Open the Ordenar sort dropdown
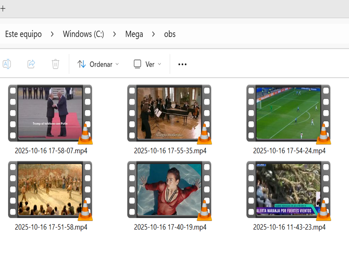 98,64
